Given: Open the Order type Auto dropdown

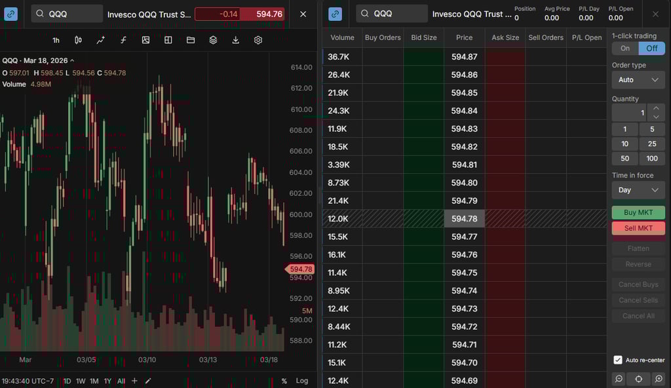Looking at the screenshot, I should point(638,80).
